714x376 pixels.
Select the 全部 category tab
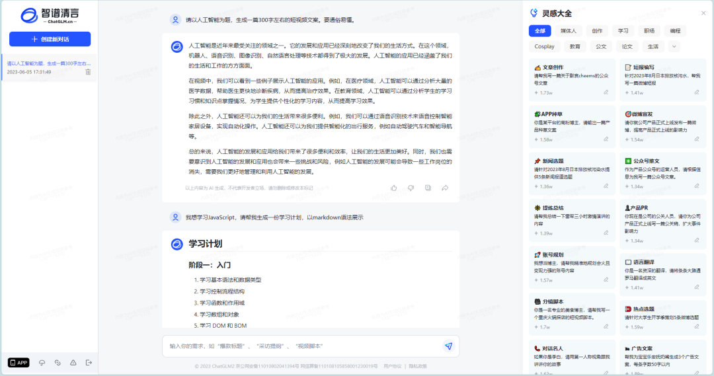[x=539, y=30]
